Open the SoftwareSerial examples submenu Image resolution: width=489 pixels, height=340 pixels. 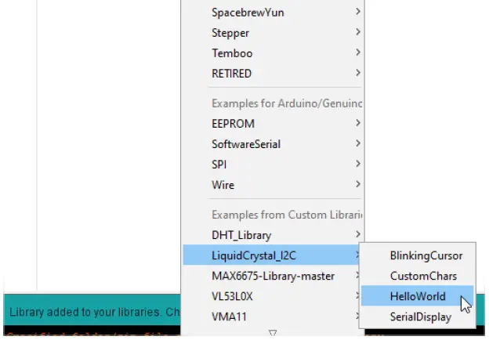[x=273, y=144]
